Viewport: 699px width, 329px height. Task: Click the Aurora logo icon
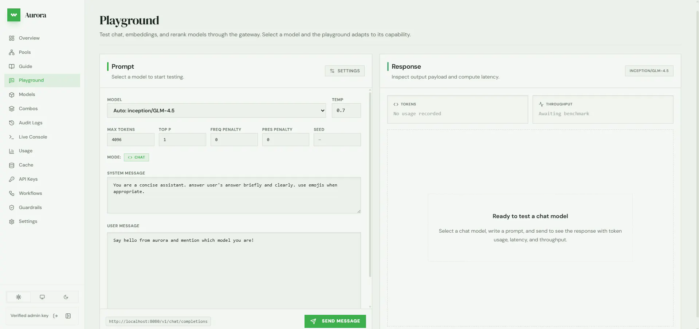tap(14, 15)
